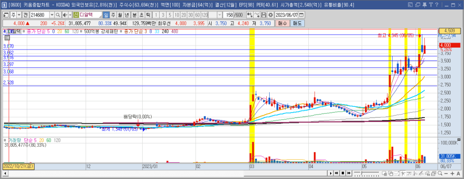This screenshot has width=464, height=179.
Task: Switch to yearly '년' period
Action: 126,15
